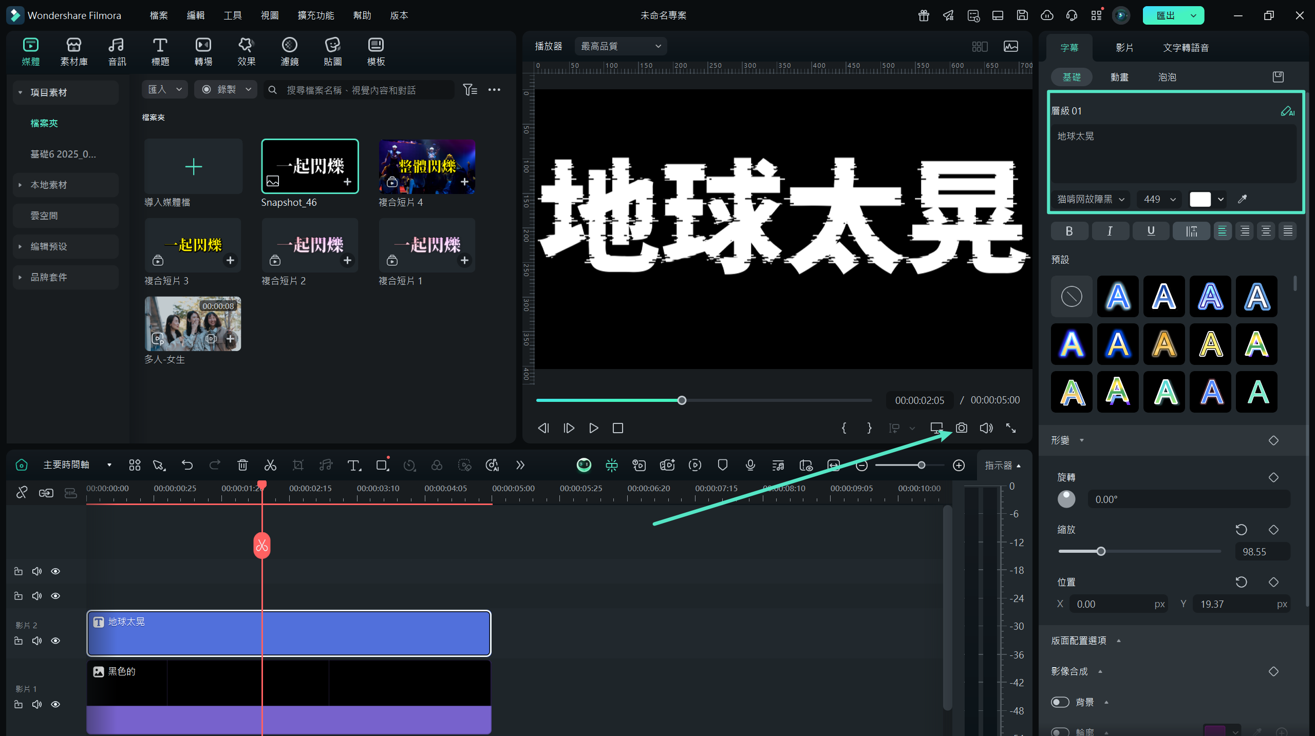Click the undo arrow in timeline toolbar

click(187, 465)
